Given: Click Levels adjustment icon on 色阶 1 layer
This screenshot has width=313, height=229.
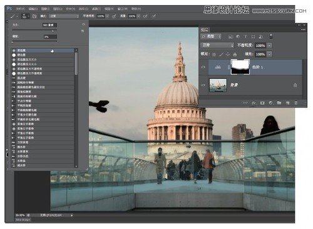Looking at the screenshot, I should (218, 67).
